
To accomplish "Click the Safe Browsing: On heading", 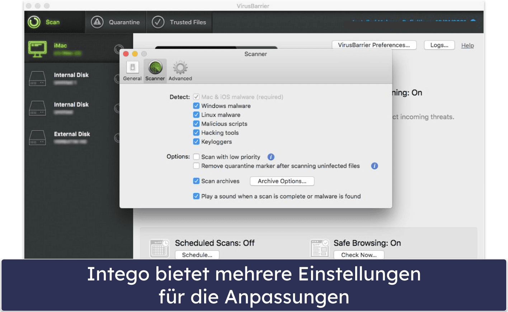I will [x=367, y=243].
